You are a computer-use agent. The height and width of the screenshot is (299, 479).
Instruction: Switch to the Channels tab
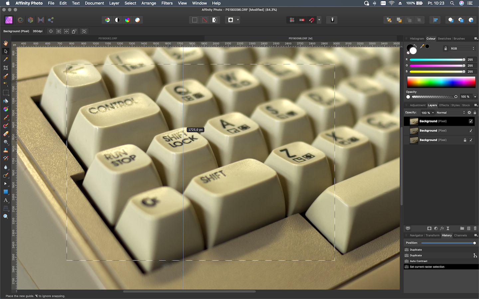point(460,235)
